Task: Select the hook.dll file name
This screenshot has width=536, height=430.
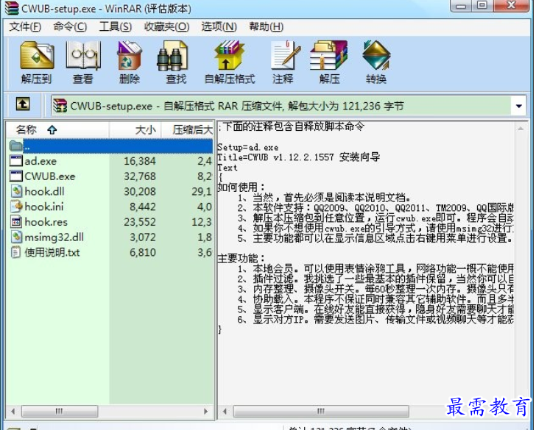Action: (x=44, y=191)
